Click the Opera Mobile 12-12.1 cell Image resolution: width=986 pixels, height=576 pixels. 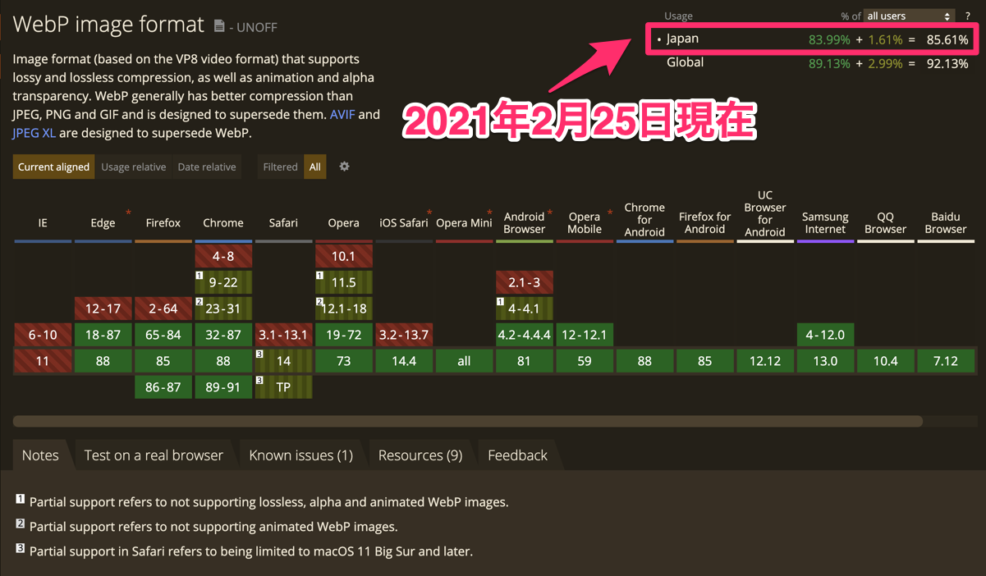(585, 335)
